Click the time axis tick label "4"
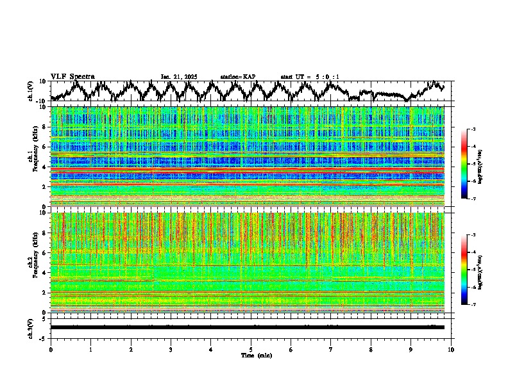The image size is (508, 392). (211, 350)
